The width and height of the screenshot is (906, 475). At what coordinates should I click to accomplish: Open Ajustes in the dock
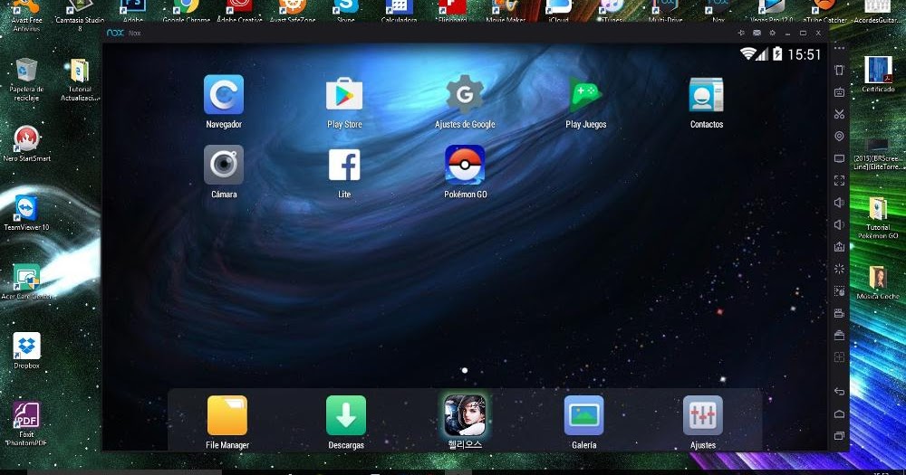[x=703, y=415]
